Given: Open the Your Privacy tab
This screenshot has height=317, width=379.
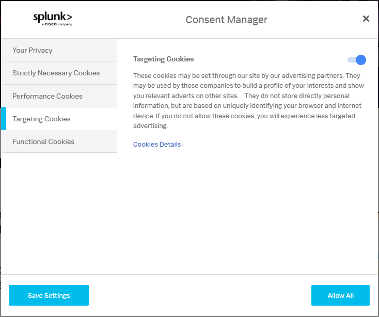Looking at the screenshot, I should [59, 50].
